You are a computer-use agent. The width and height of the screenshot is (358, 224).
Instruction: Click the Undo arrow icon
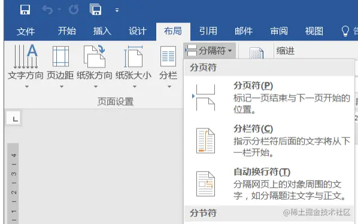point(47,10)
